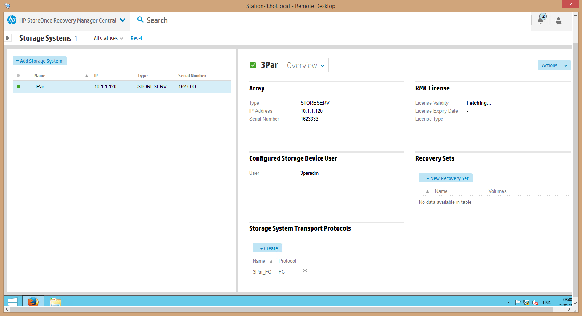Click the Reset filter link

click(136, 38)
